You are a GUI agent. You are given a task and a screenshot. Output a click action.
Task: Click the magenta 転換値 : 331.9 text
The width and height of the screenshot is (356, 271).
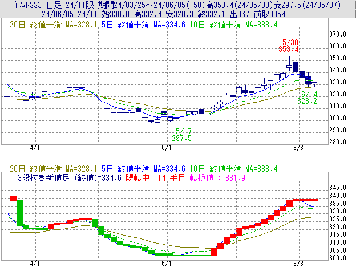tap(217, 177)
